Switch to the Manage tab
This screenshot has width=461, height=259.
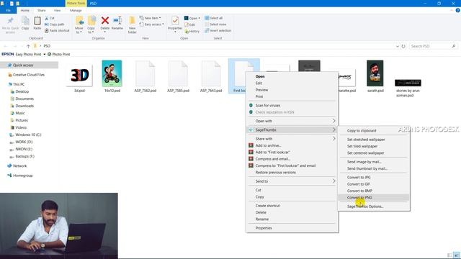click(x=76, y=10)
